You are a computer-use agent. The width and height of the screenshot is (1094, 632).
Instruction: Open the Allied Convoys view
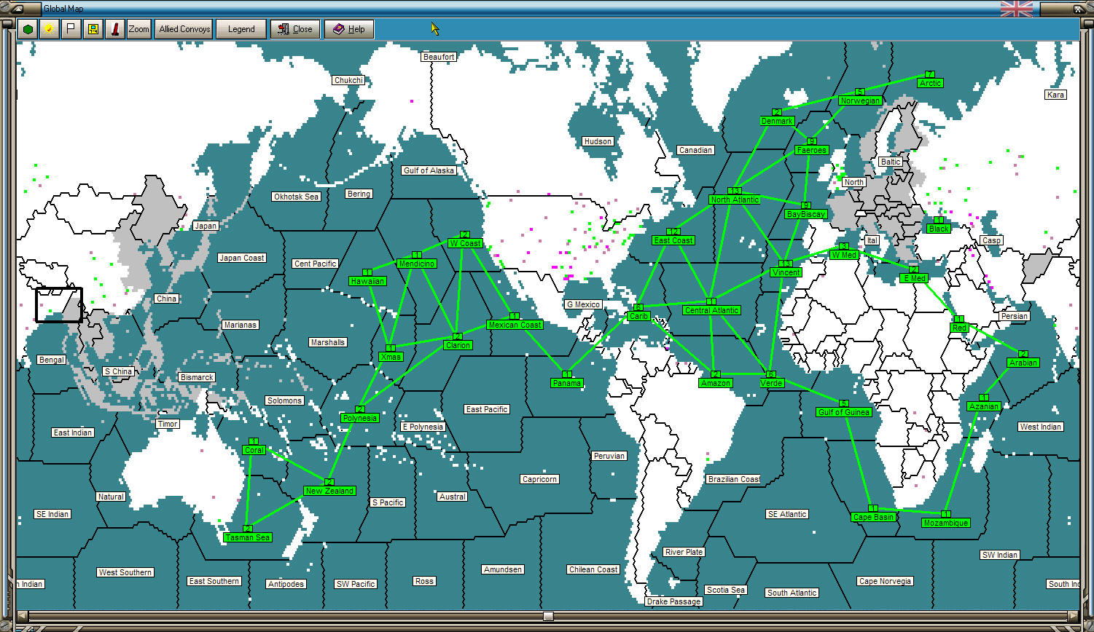coord(183,28)
